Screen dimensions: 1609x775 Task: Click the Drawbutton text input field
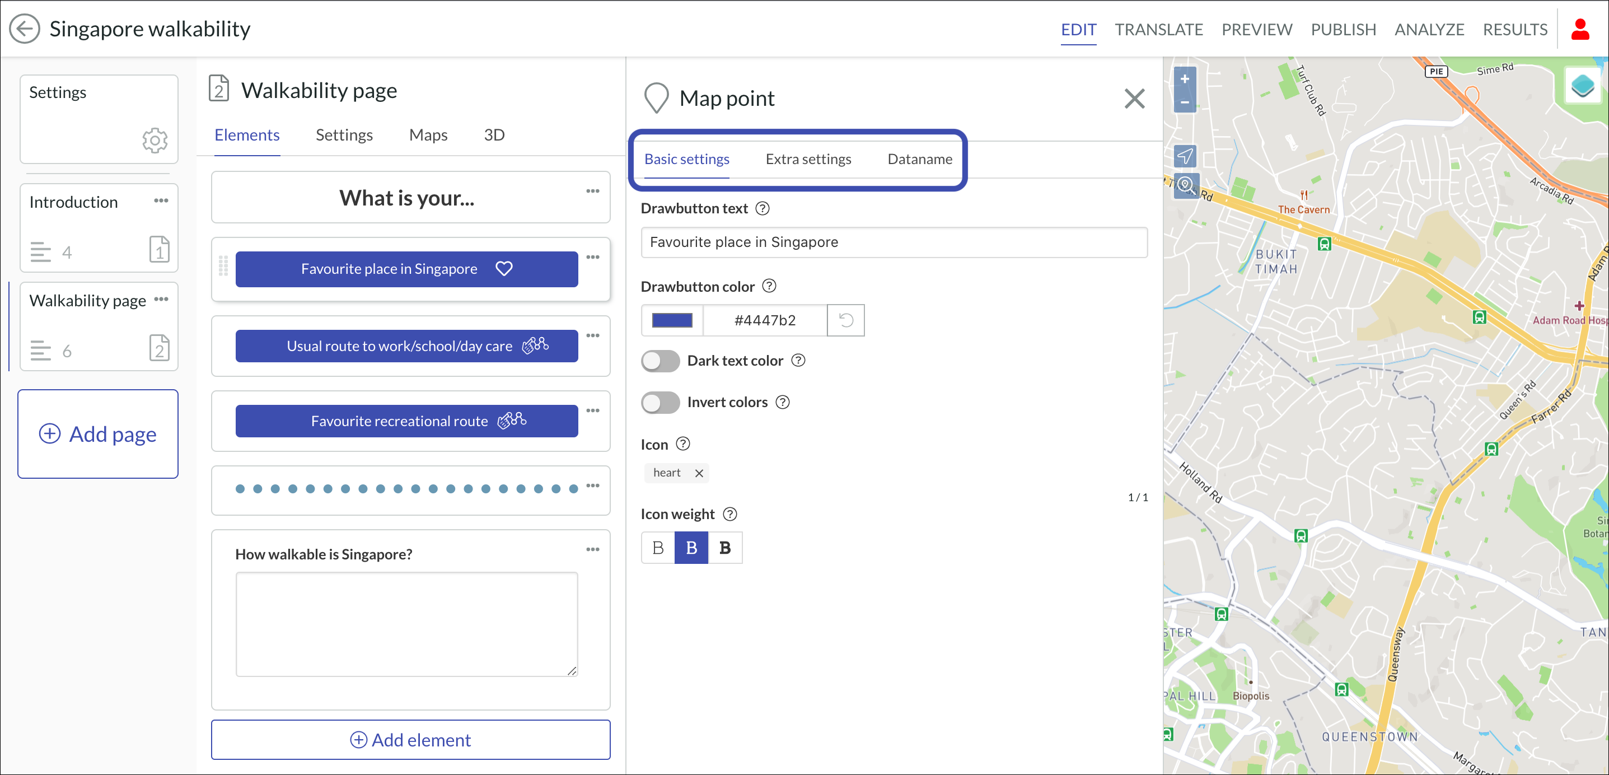tap(894, 242)
